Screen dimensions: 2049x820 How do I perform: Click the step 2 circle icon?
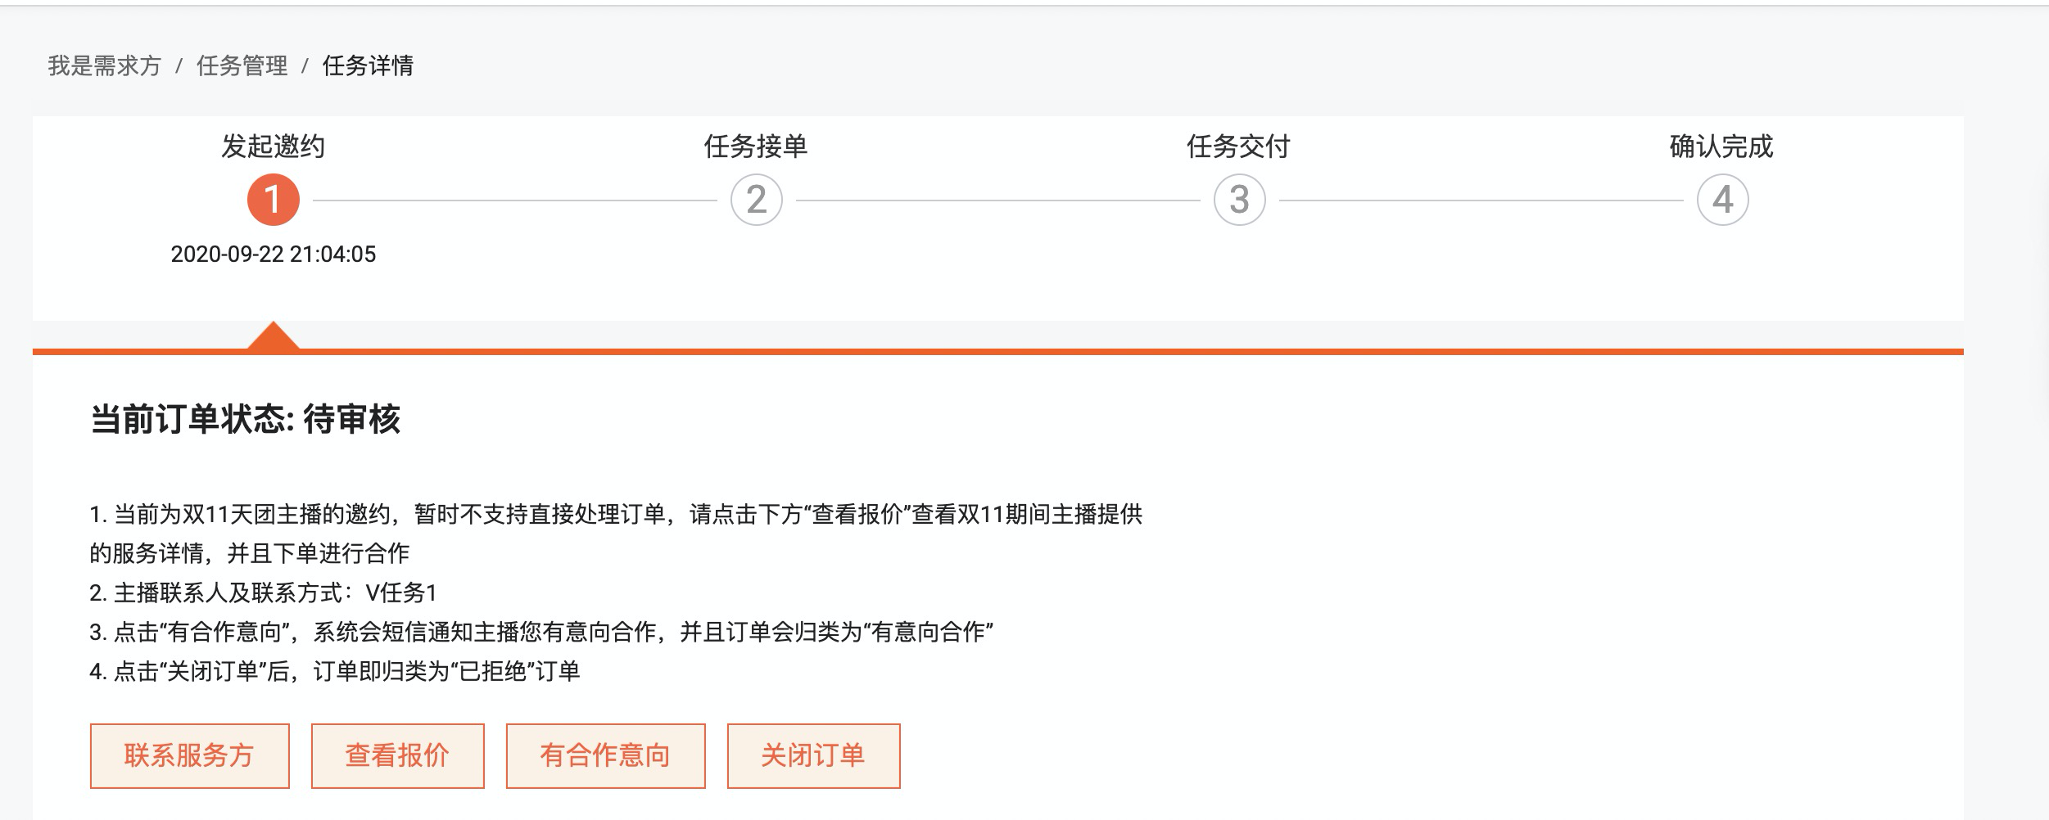coord(757,200)
